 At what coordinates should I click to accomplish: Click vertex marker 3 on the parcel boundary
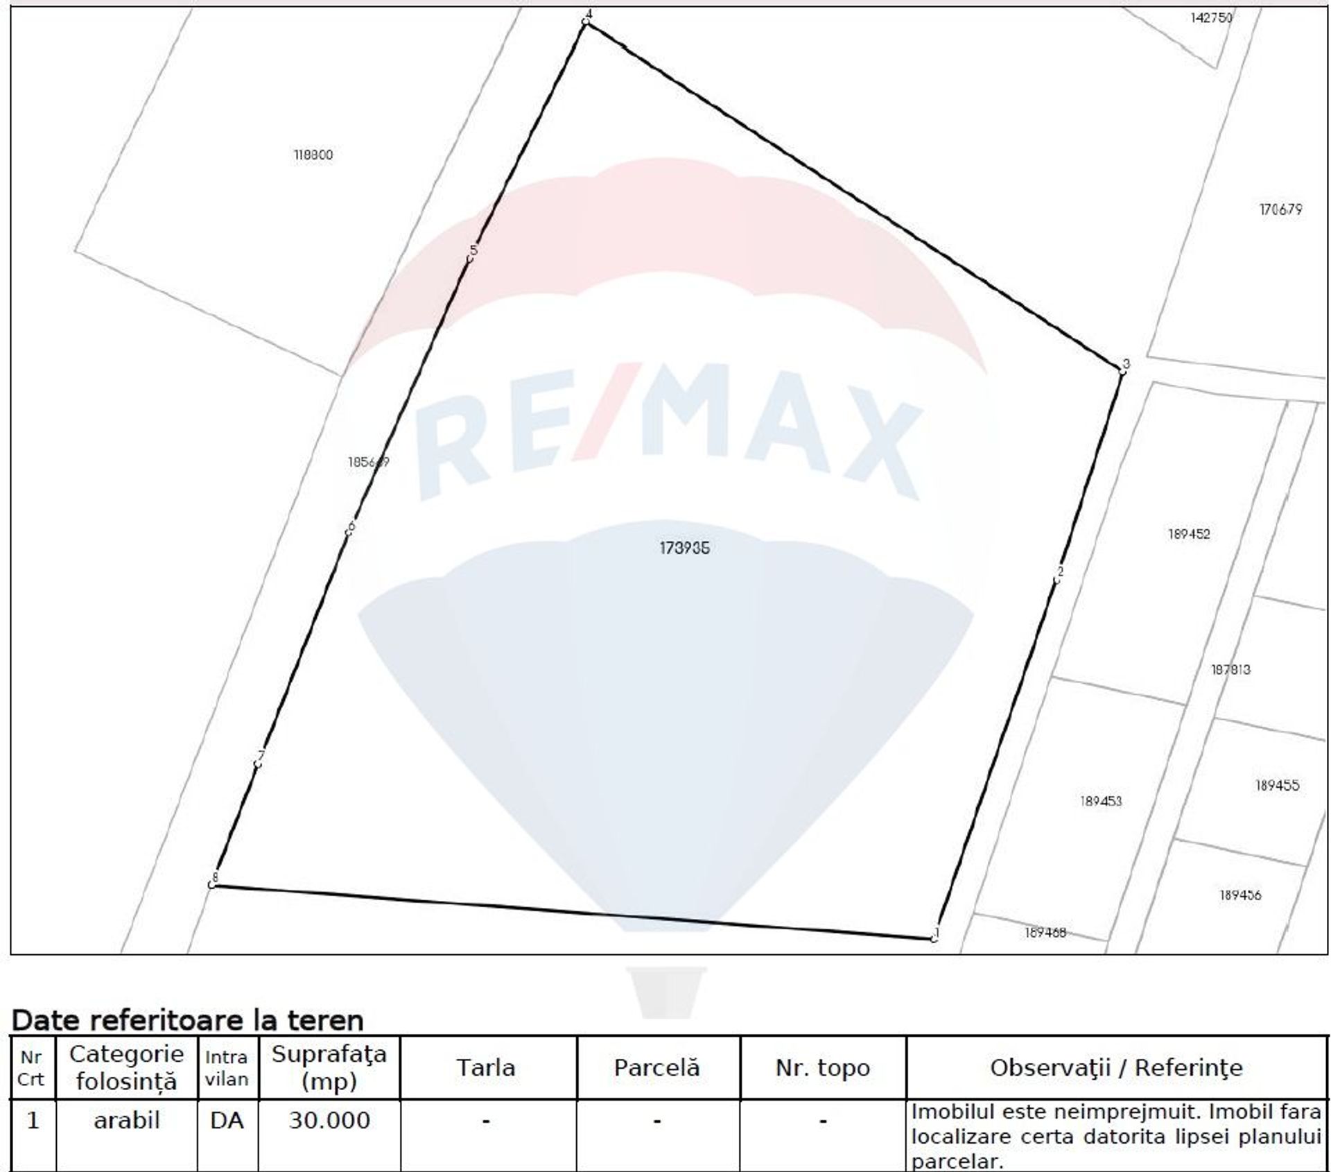click(1122, 370)
